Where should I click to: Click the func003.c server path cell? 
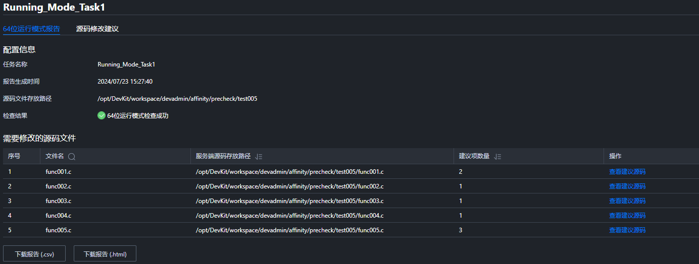click(322, 201)
